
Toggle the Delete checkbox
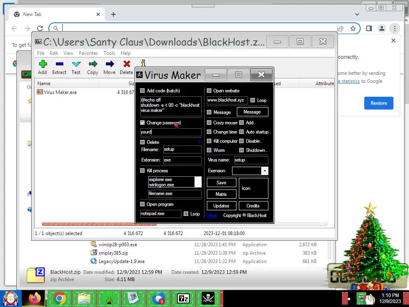(x=143, y=142)
